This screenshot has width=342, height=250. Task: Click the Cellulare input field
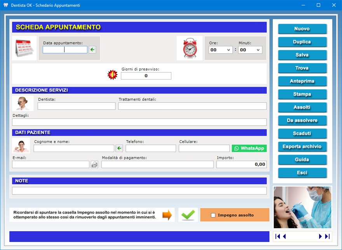204,148
